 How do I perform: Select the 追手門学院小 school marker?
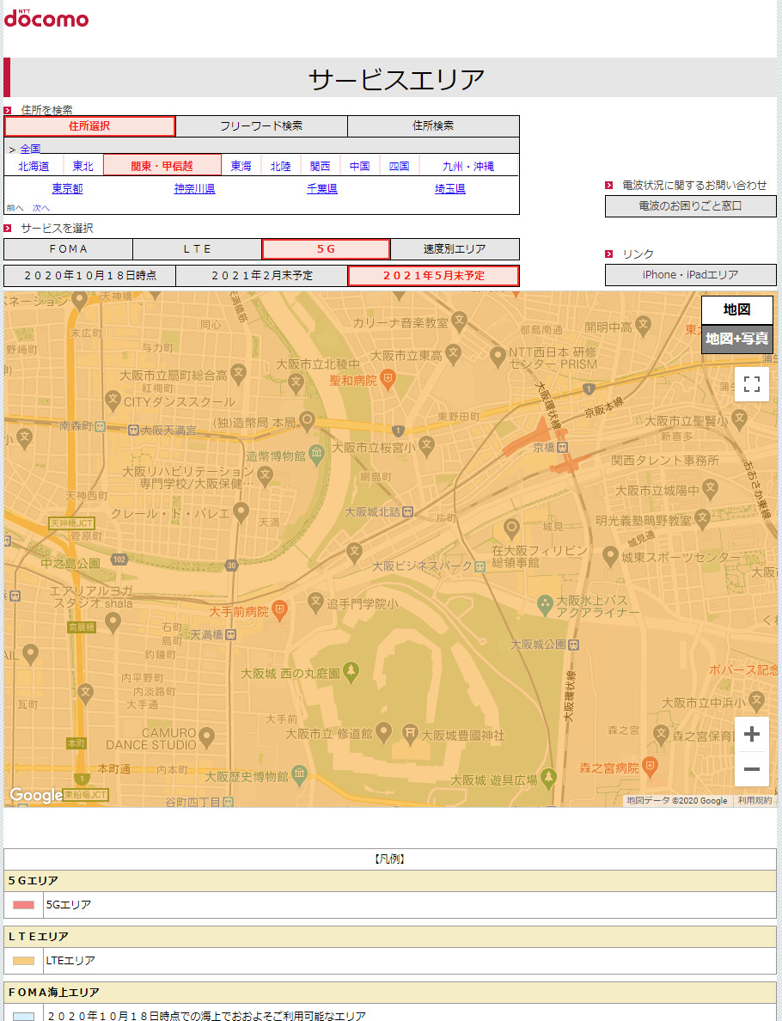click(x=315, y=602)
